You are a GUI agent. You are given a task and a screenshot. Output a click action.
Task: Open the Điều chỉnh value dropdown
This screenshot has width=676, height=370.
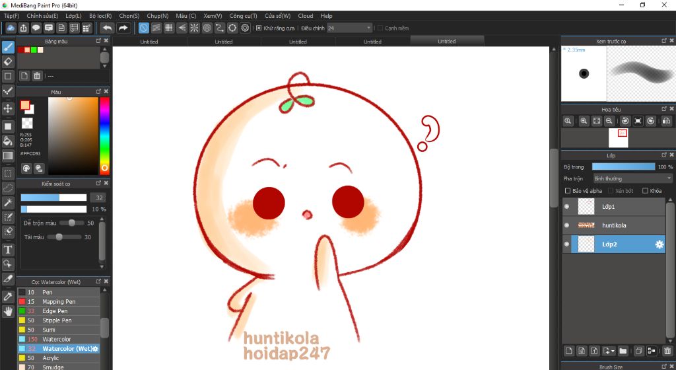(x=349, y=28)
